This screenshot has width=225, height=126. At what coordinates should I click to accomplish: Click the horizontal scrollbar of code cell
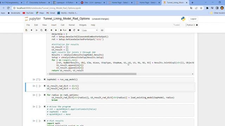click(92, 74)
